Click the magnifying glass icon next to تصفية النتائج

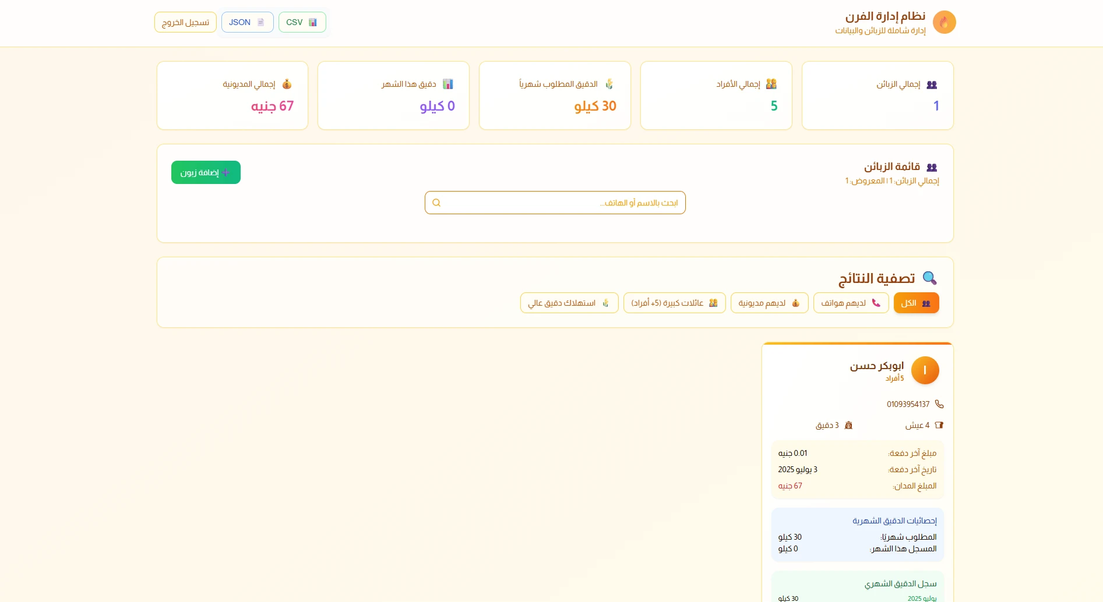point(929,278)
